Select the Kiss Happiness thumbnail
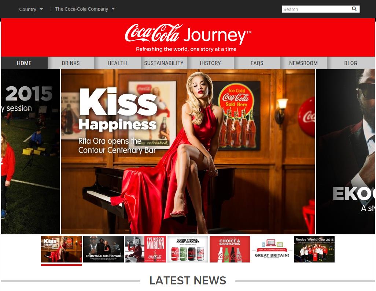This screenshot has height=291, width=376. pyautogui.click(x=61, y=249)
